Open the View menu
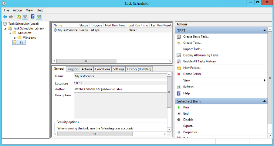Viewport: 274px width, 146px height. [x=29, y=10]
